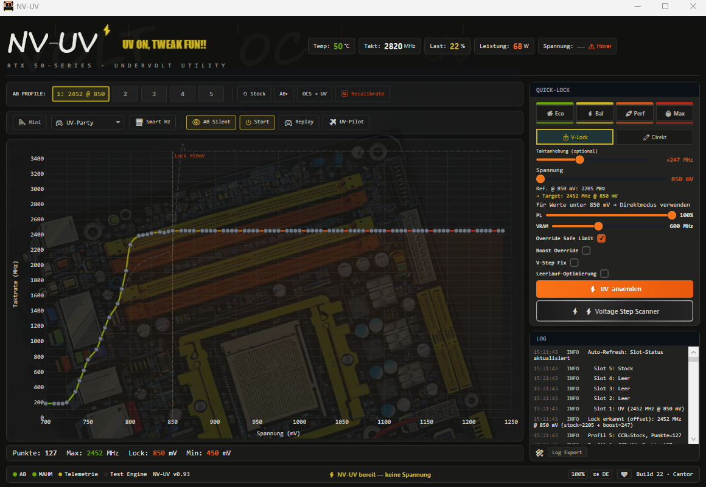
Task: Select AB profile slot 4
Action: click(183, 94)
